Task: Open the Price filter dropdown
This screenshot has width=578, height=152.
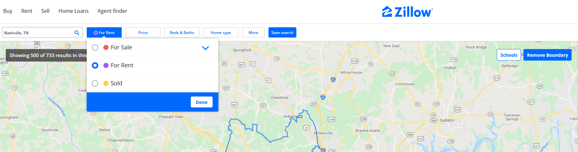Action: tap(143, 32)
